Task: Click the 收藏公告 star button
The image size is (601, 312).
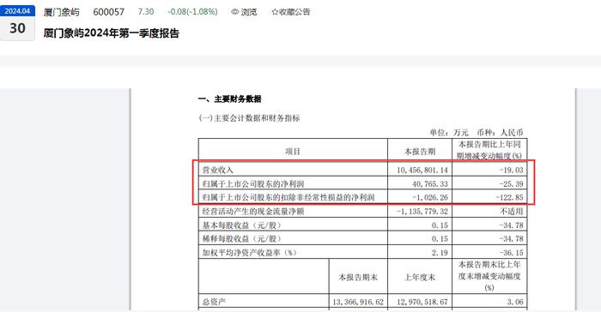Action: 291,12
